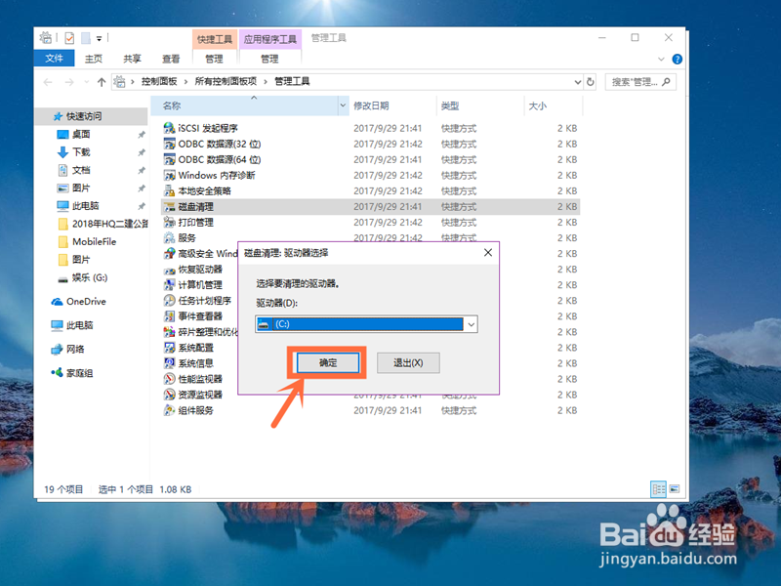Screen dimensions: 781x586
Task: Open the 驱动器 (C:) combo box dropdown
Action: pyautogui.click(x=471, y=325)
